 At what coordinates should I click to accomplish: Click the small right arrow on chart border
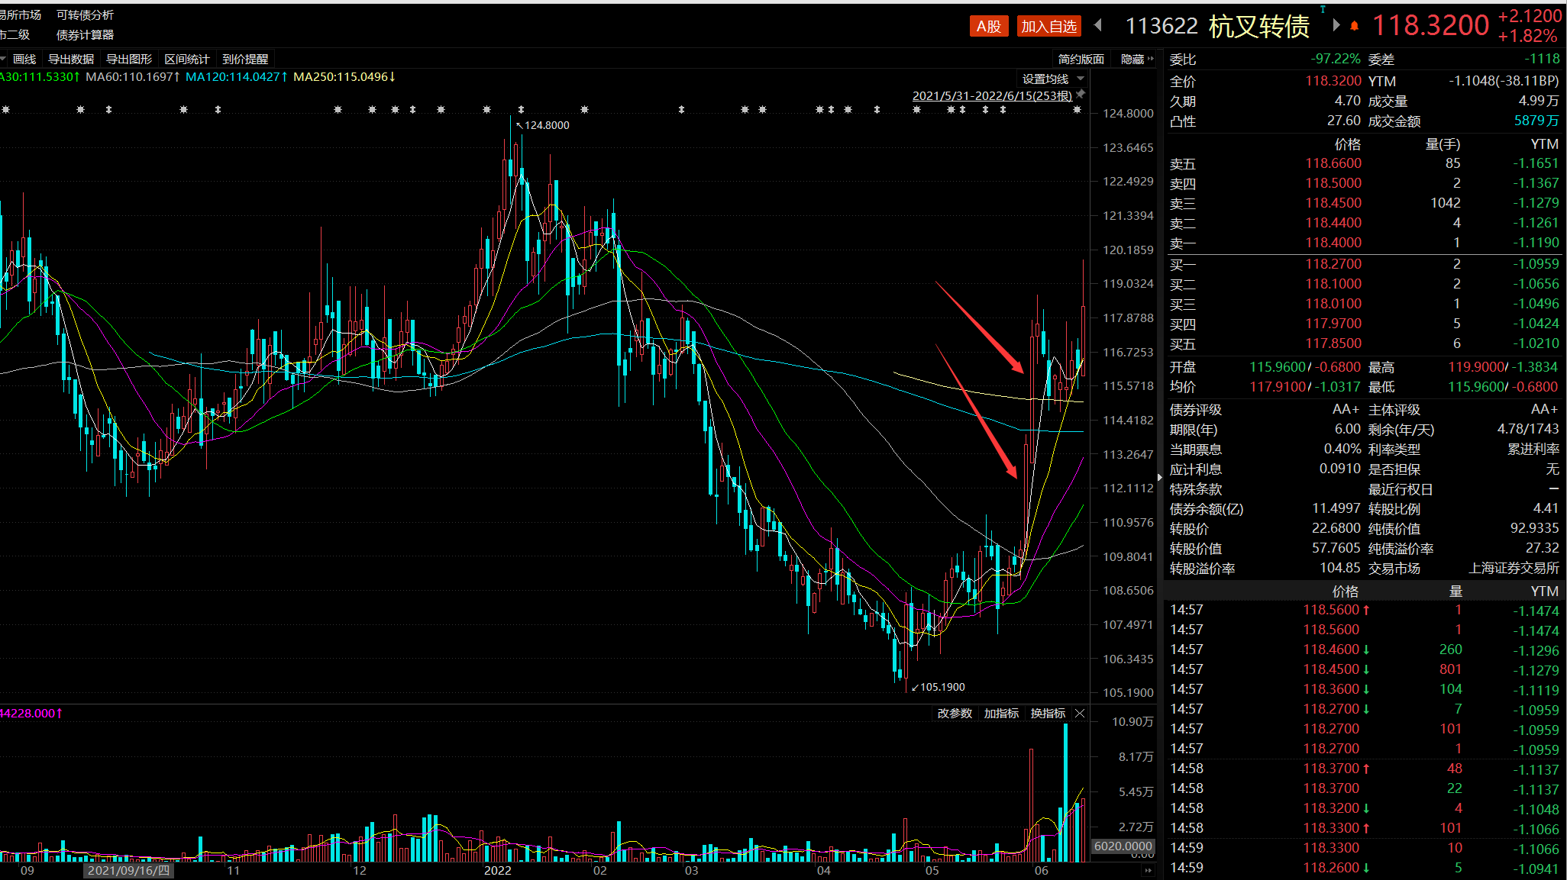1159,477
